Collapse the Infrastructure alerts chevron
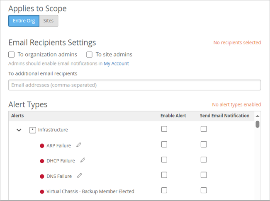 [x=19, y=130]
